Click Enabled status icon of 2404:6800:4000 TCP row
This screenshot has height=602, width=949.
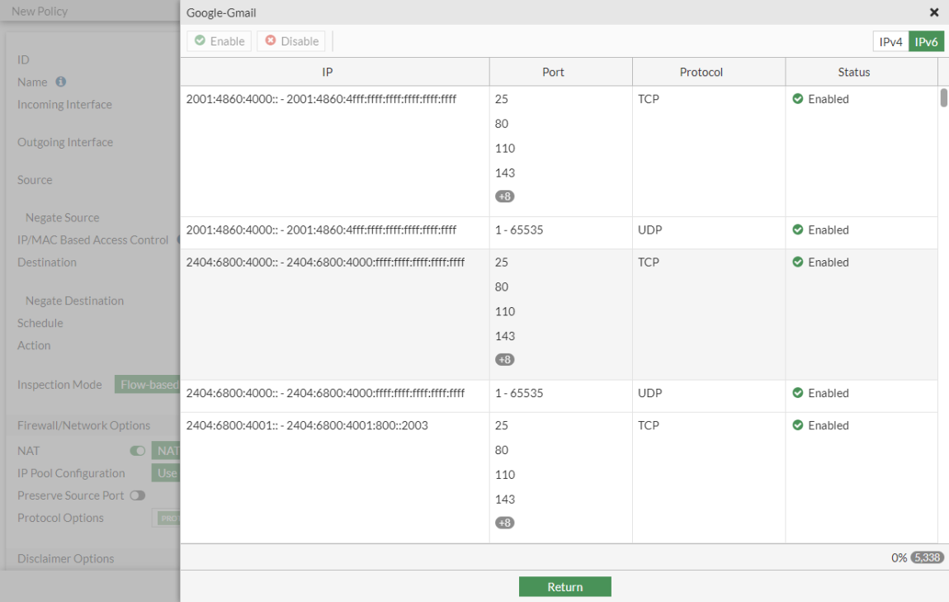[798, 263]
